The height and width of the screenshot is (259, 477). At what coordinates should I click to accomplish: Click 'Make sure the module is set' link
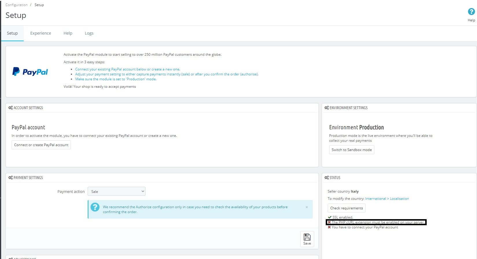[116, 79]
